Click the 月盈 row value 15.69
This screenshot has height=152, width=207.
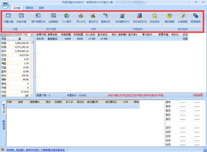(26, 68)
